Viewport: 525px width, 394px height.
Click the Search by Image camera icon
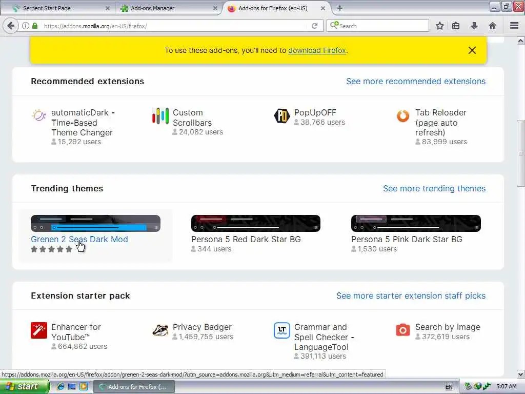[x=403, y=330]
